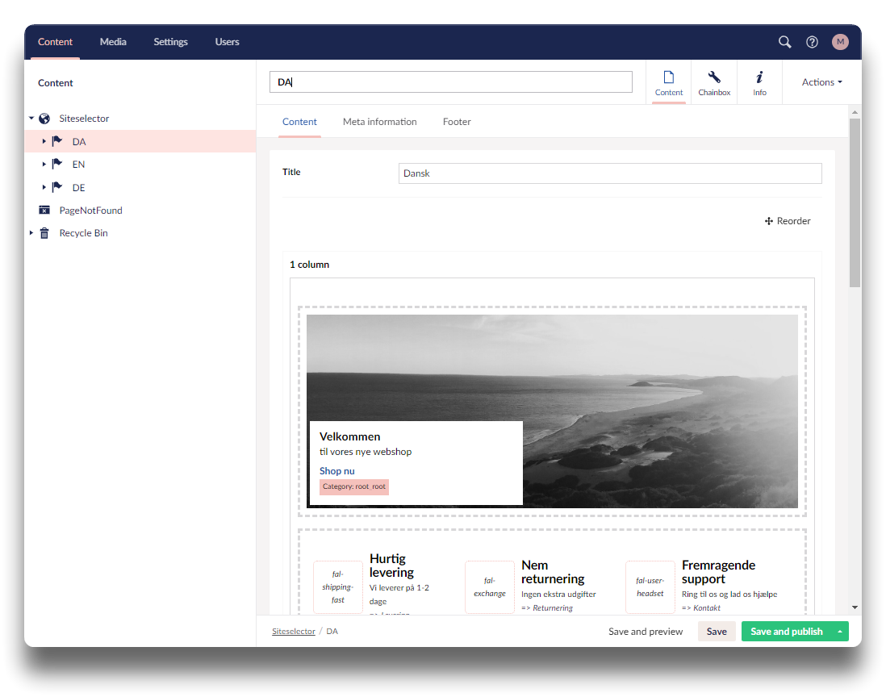Image resolution: width=886 pixels, height=697 pixels.
Task: Collapse the Siteselector tree node
Action: (x=31, y=119)
